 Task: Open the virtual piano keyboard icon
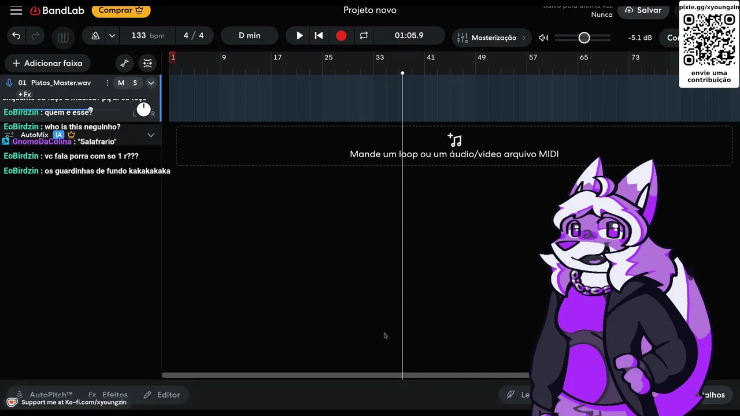[63, 37]
